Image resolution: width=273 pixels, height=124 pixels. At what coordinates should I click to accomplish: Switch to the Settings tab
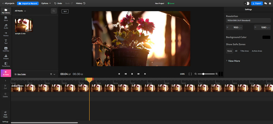[248, 9]
